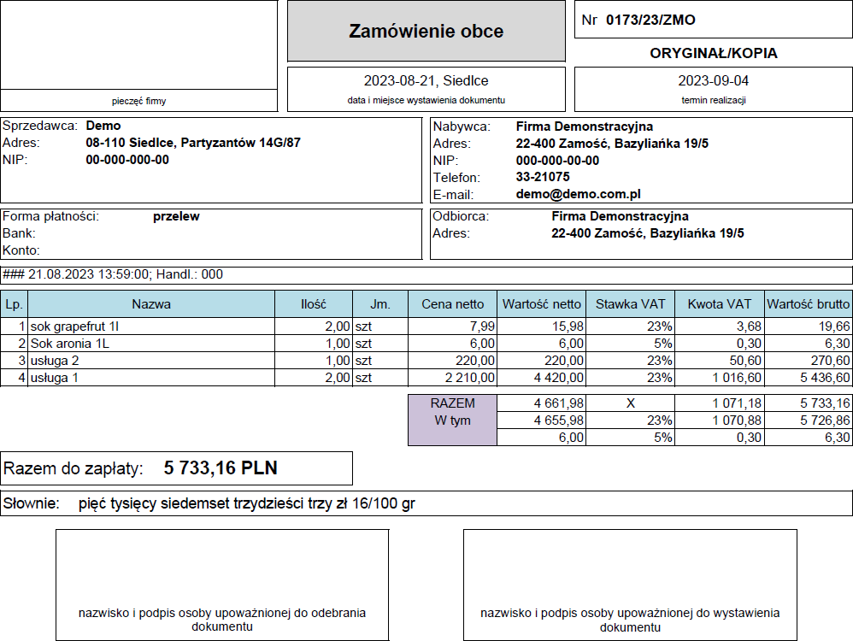The height and width of the screenshot is (641, 853).
Task: Click the buyer email demo@demo.com.pl
Action: [578, 194]
